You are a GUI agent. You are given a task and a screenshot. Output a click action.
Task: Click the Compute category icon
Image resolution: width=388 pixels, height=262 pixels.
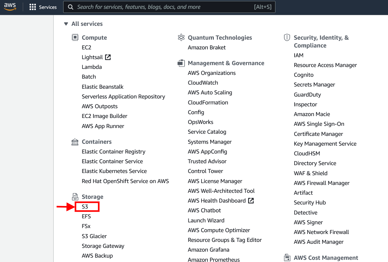75,37
